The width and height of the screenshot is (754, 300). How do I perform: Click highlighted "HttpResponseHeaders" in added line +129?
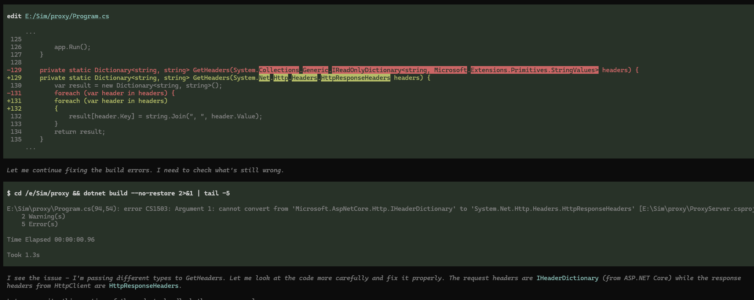pyautogui.click(x=355, y=78)
